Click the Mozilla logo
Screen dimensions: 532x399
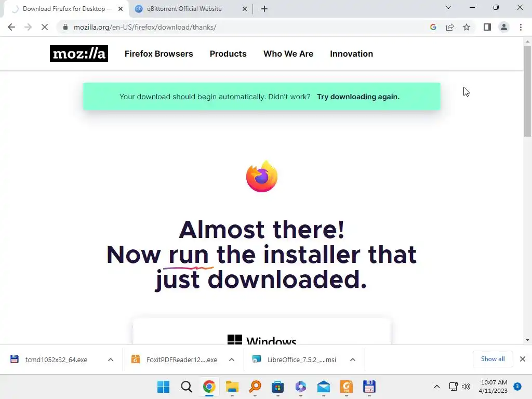tap(79, 54)
